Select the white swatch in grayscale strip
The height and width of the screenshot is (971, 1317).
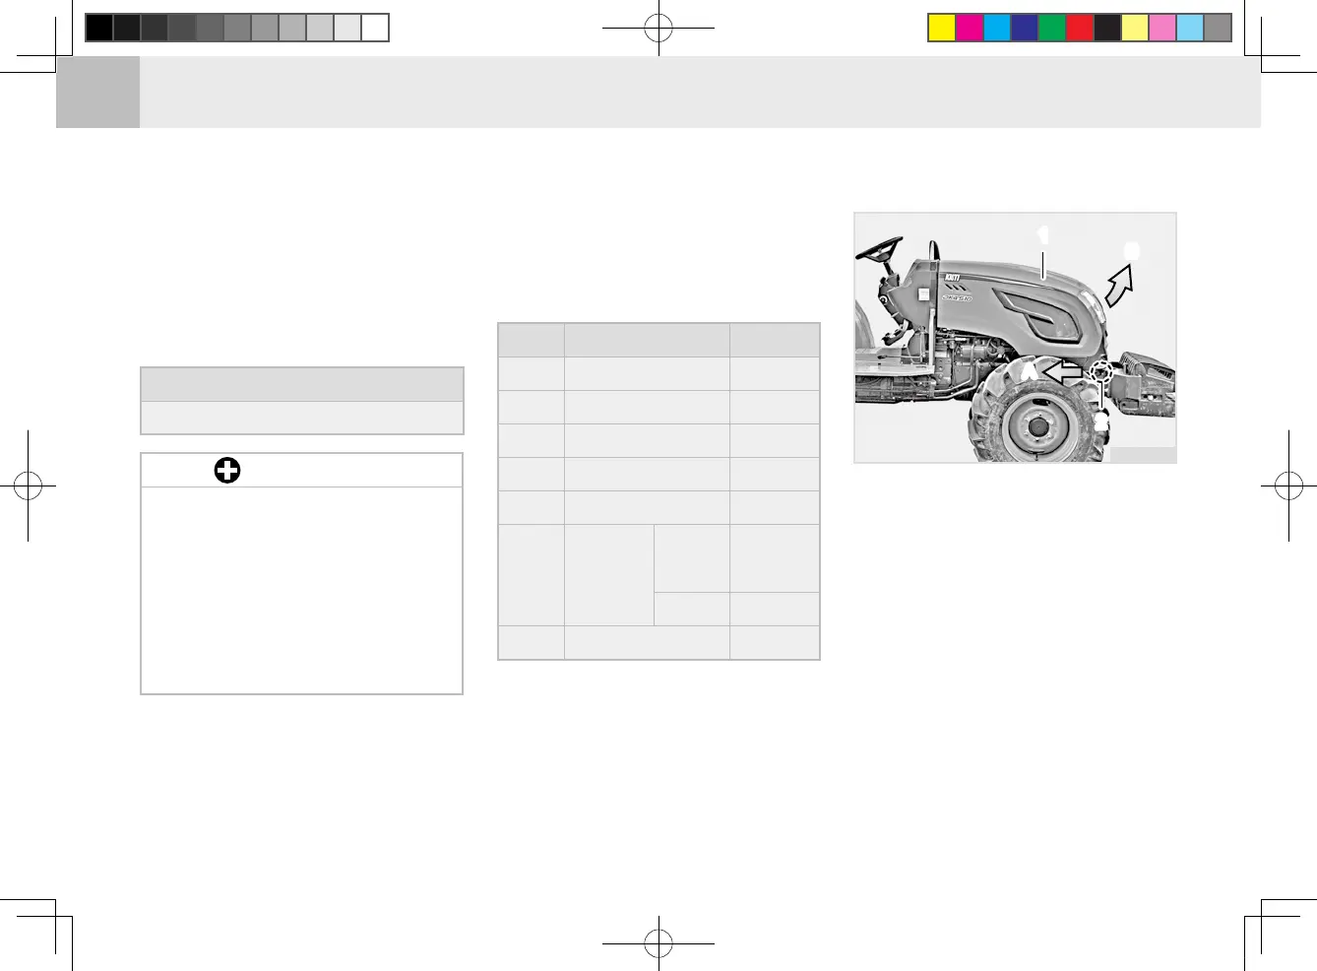click(375, 28)
